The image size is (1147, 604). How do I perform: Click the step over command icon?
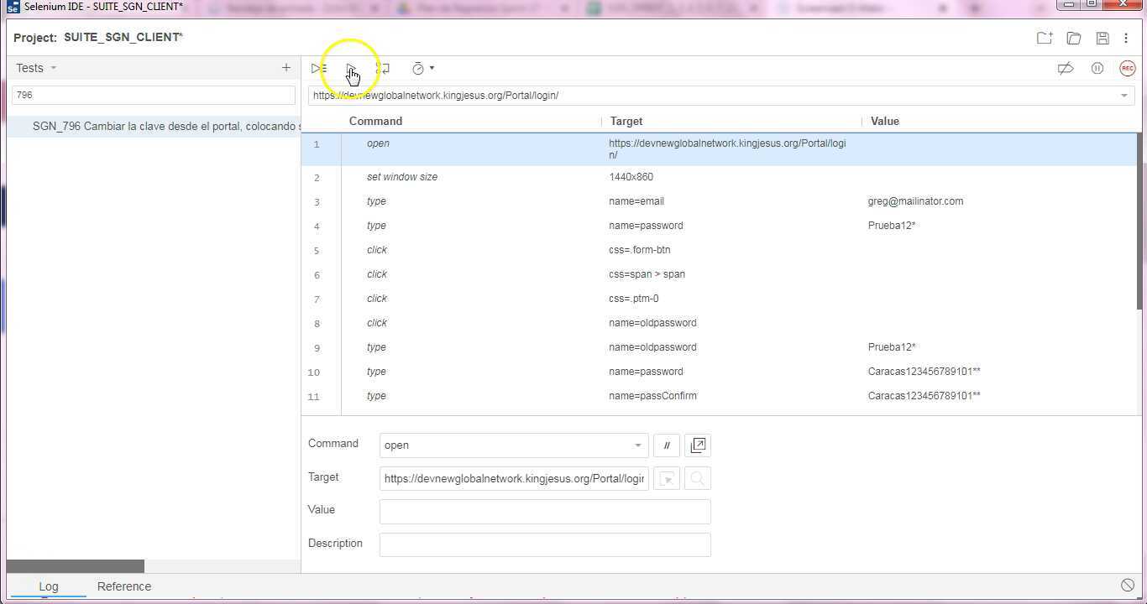click(383, 69)
